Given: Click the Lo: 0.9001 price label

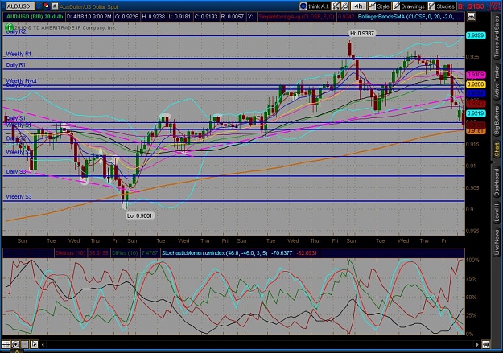Looking at the screenshot, I should [x=139, y=215].
